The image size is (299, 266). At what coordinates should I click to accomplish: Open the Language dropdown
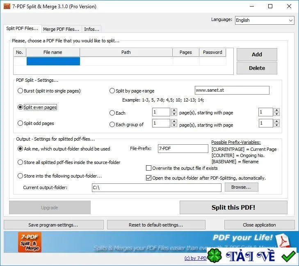click(265, 20)
